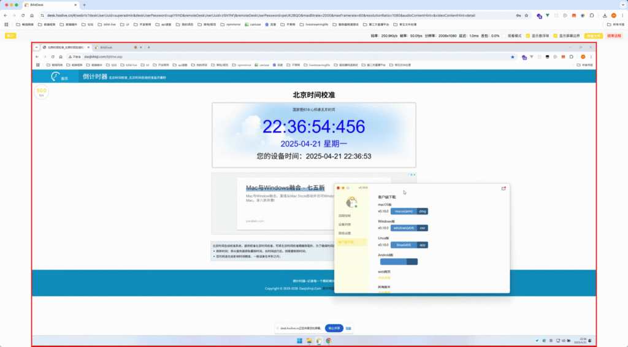The height and width of the screenshot is (347, 628).
Task: Click the yellow 传输文件 button
Action: [593, 36]
